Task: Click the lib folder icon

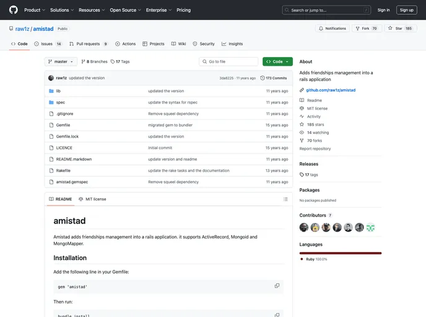Action: point(51,91)
